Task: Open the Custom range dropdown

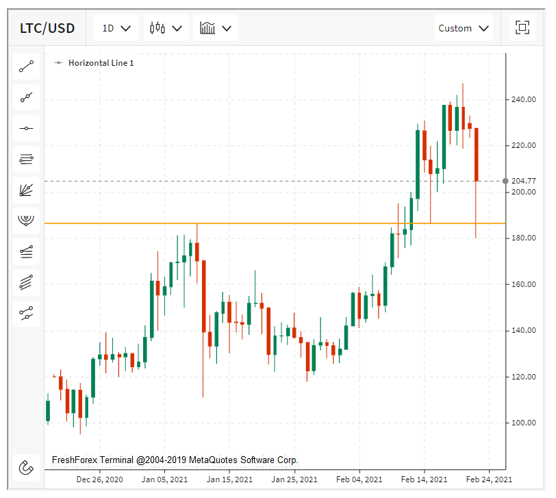Action: tap(464, 28)
